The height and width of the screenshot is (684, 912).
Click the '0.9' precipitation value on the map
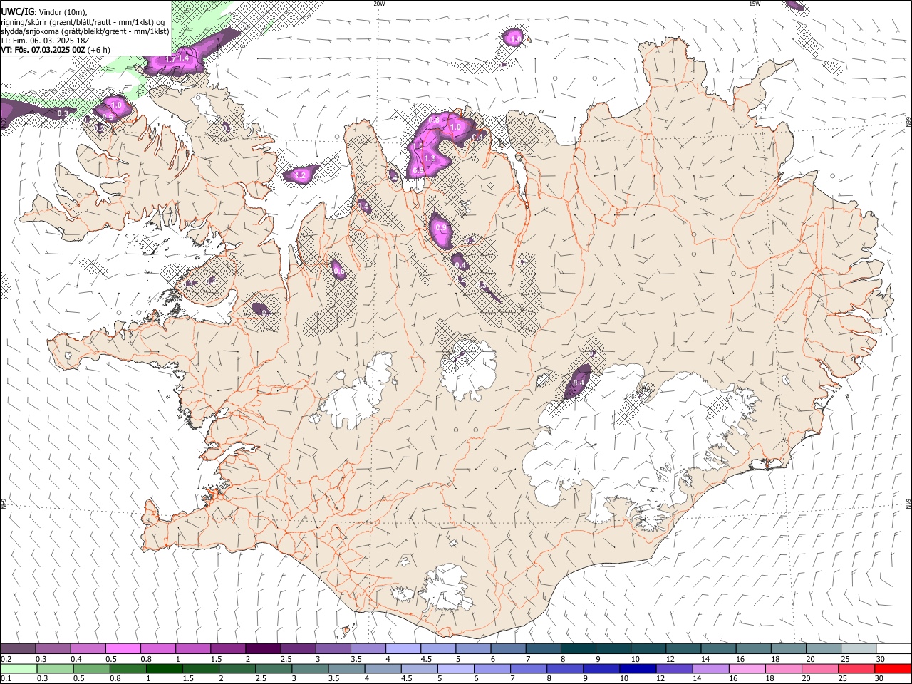tap(441, 228)
